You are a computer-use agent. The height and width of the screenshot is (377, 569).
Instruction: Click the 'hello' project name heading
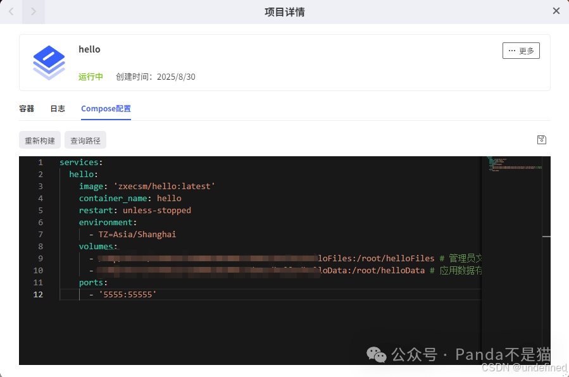coord(89,49)
